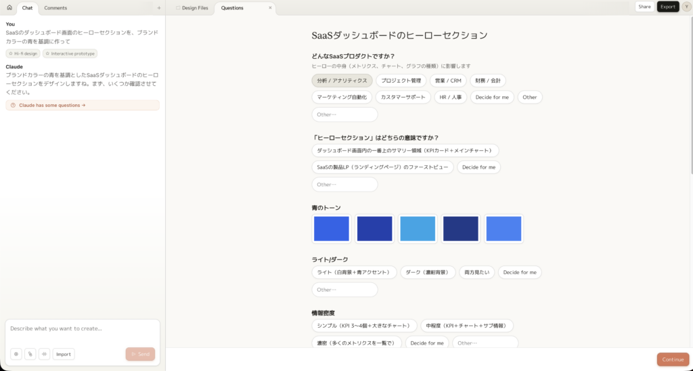Select シンプル（KPI 3〜4個＋大きなチャート）

(364, 326)
